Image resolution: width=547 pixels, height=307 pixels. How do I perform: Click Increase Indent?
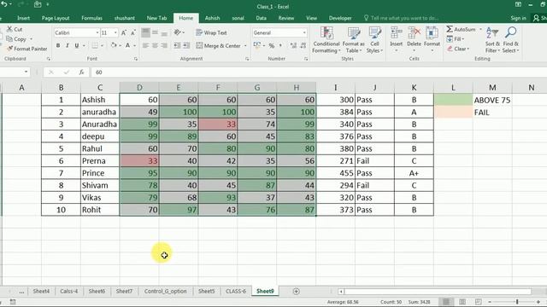pos(186,45)
